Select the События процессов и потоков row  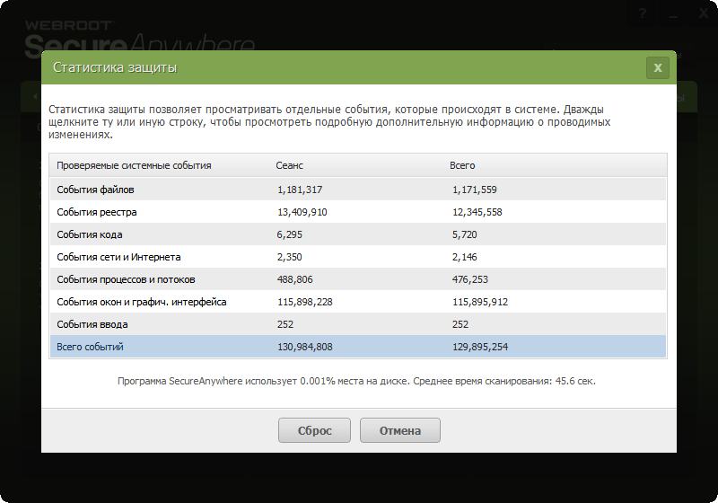tap(357, 279)
